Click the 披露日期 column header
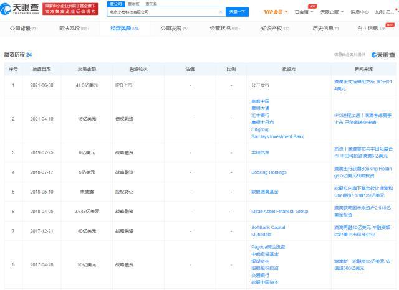 [42, 69]
